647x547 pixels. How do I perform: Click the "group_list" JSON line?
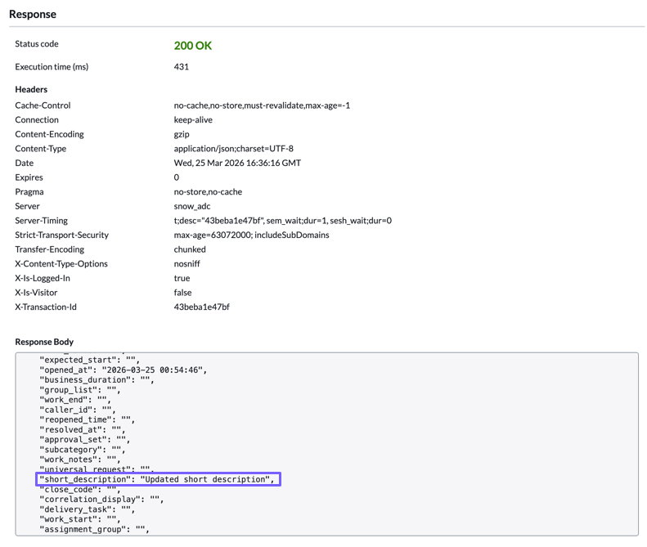pyautogui.click(x=79, y=390)
